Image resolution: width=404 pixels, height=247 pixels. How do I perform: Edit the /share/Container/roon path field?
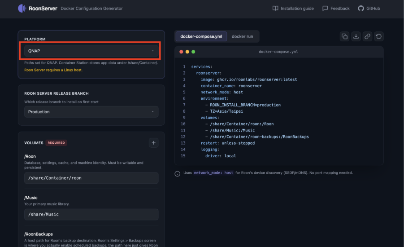91,178
